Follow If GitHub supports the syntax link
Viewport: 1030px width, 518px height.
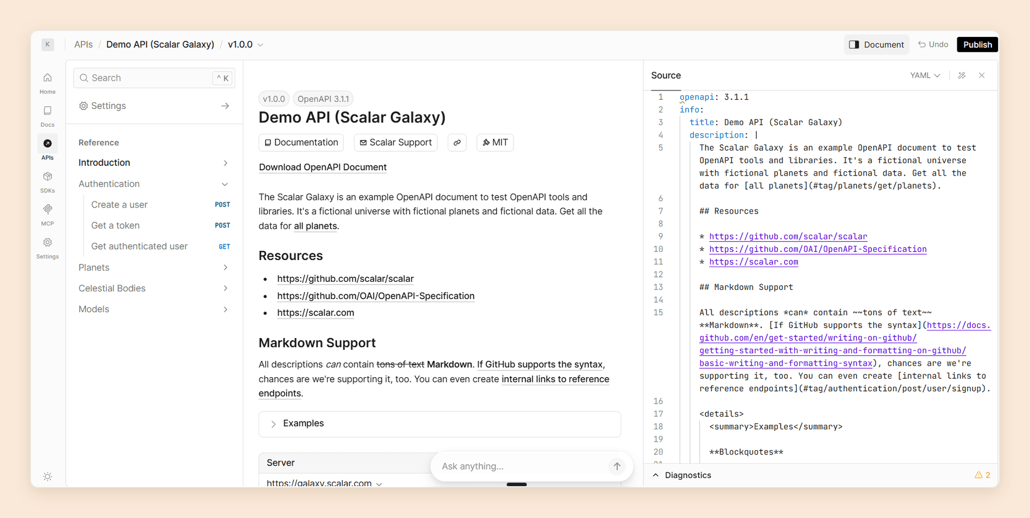(540, 365)
